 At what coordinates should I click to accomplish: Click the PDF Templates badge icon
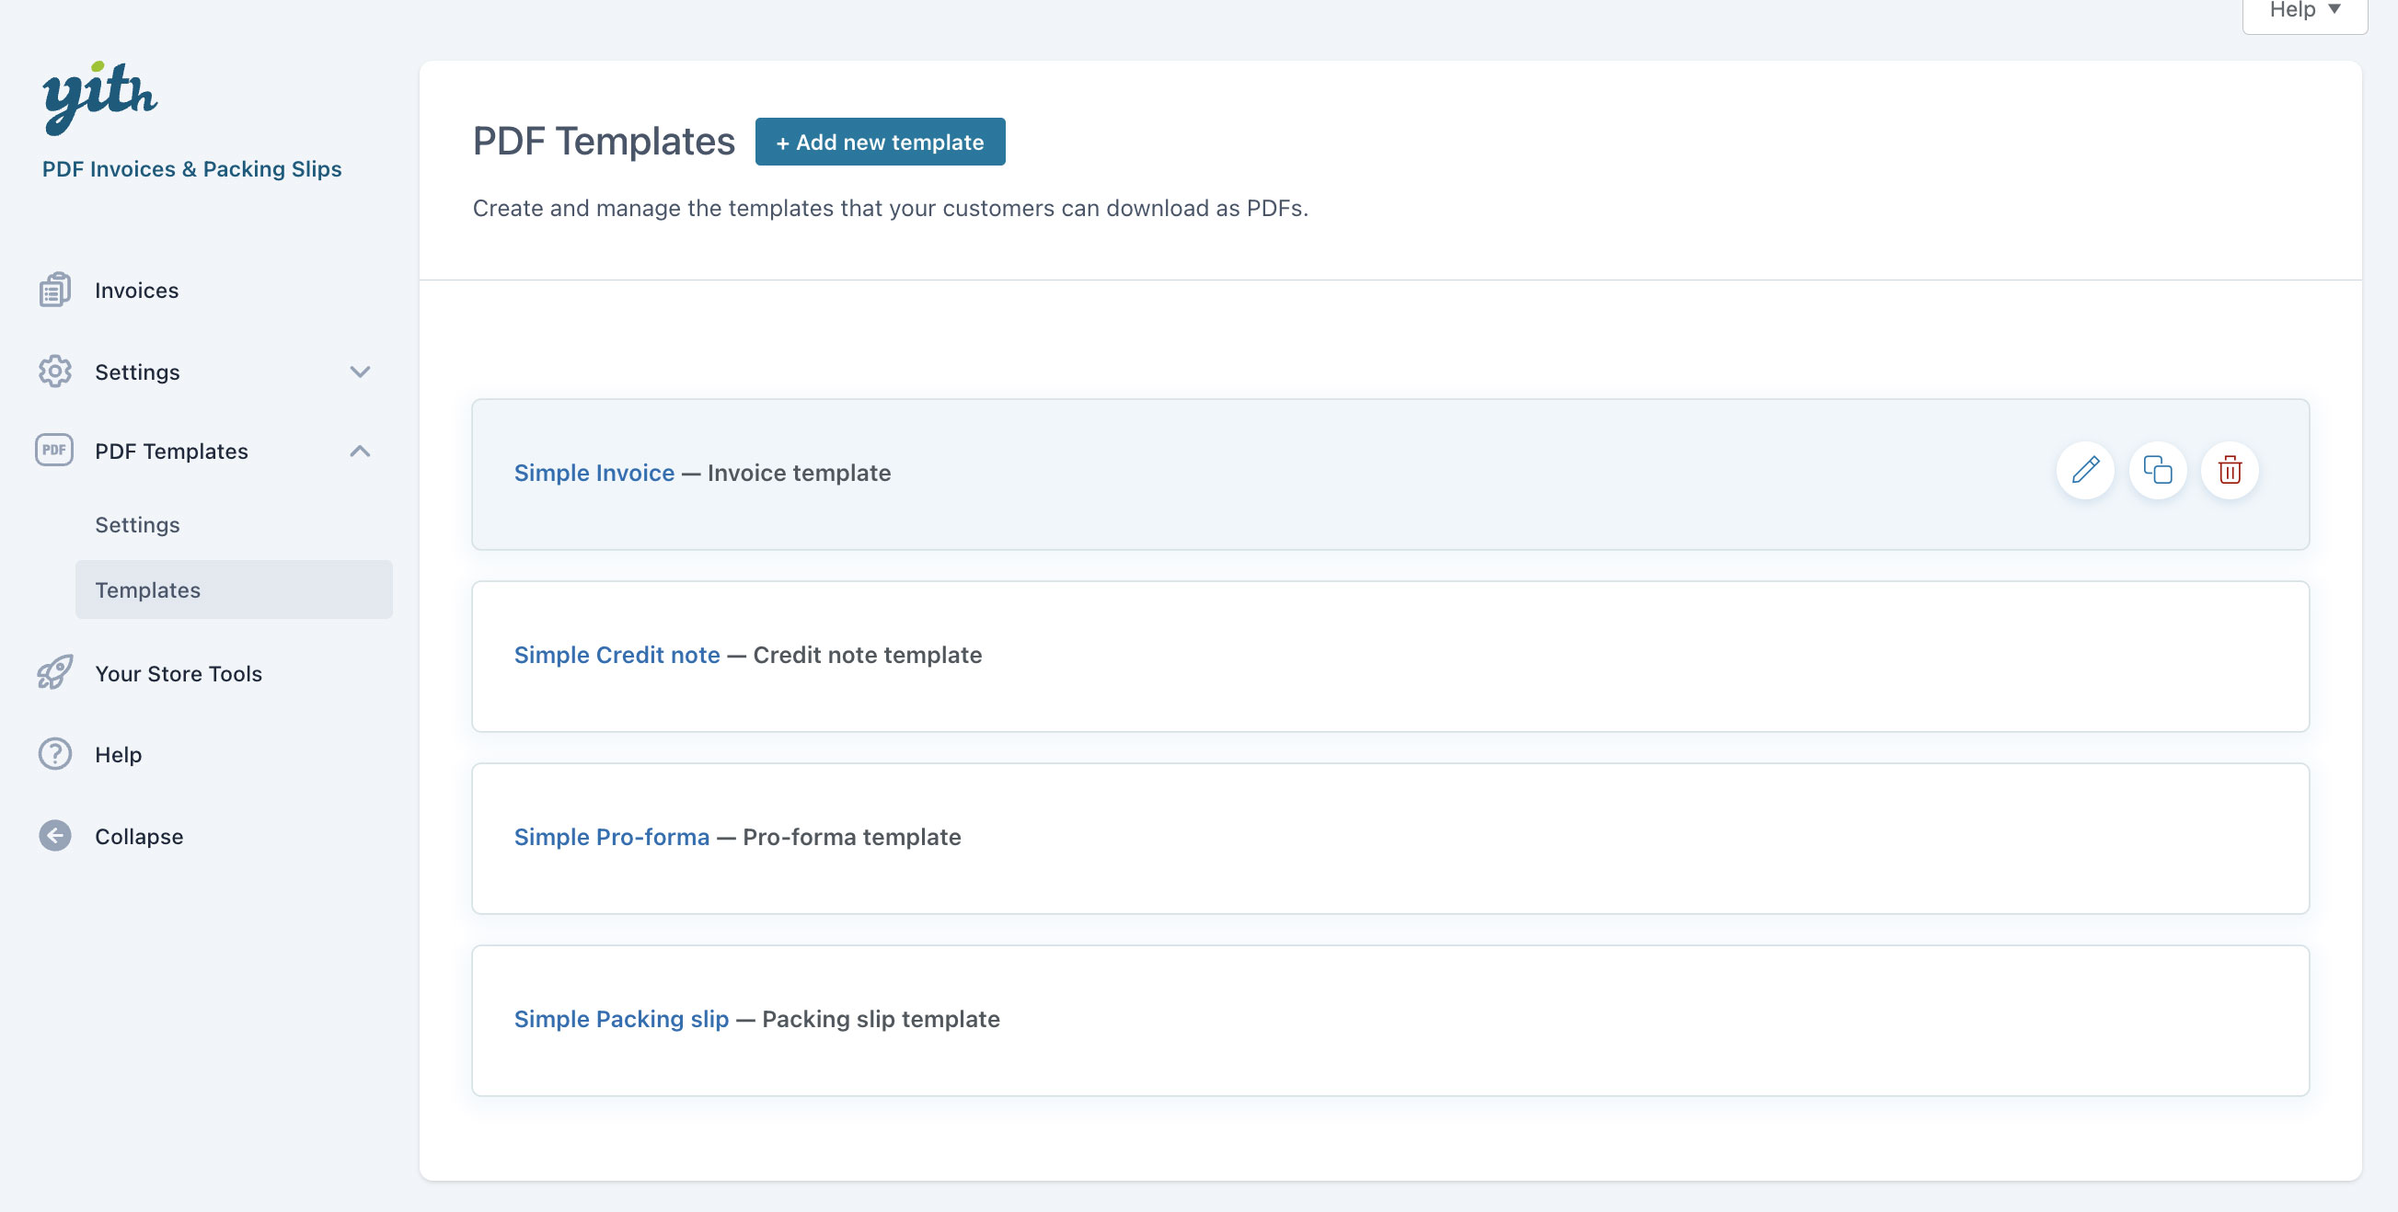point(54,451)
